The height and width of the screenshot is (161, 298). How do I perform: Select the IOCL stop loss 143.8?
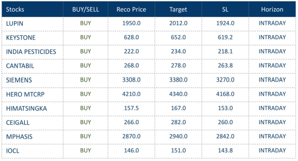pos(225,150)
